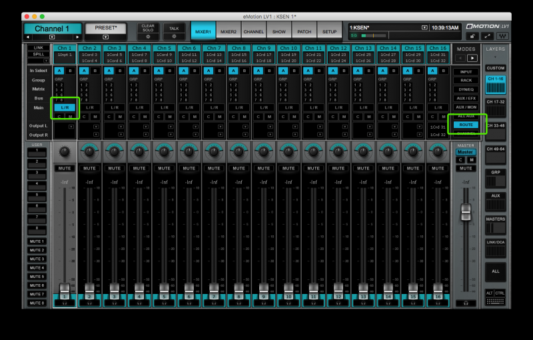Image resolution: width=533 pixels, height=340 pixels.
Task: Toggle C main assign on Chn 1
Action: coord(59,117)
